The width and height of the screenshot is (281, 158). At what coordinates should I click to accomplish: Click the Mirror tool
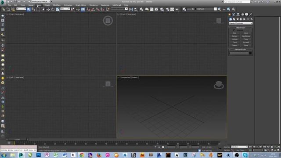click(x=131, y=9)
